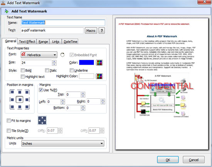Select top-center position in margins icon
The image size is (212, 167).
pyautogui.click(x=20, y=92)
